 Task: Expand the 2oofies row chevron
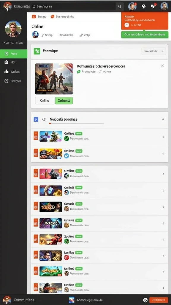164,240
